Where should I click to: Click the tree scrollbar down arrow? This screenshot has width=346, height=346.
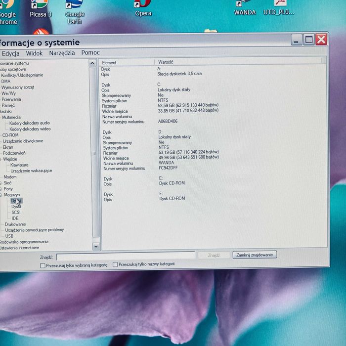[x=96, y=246]
